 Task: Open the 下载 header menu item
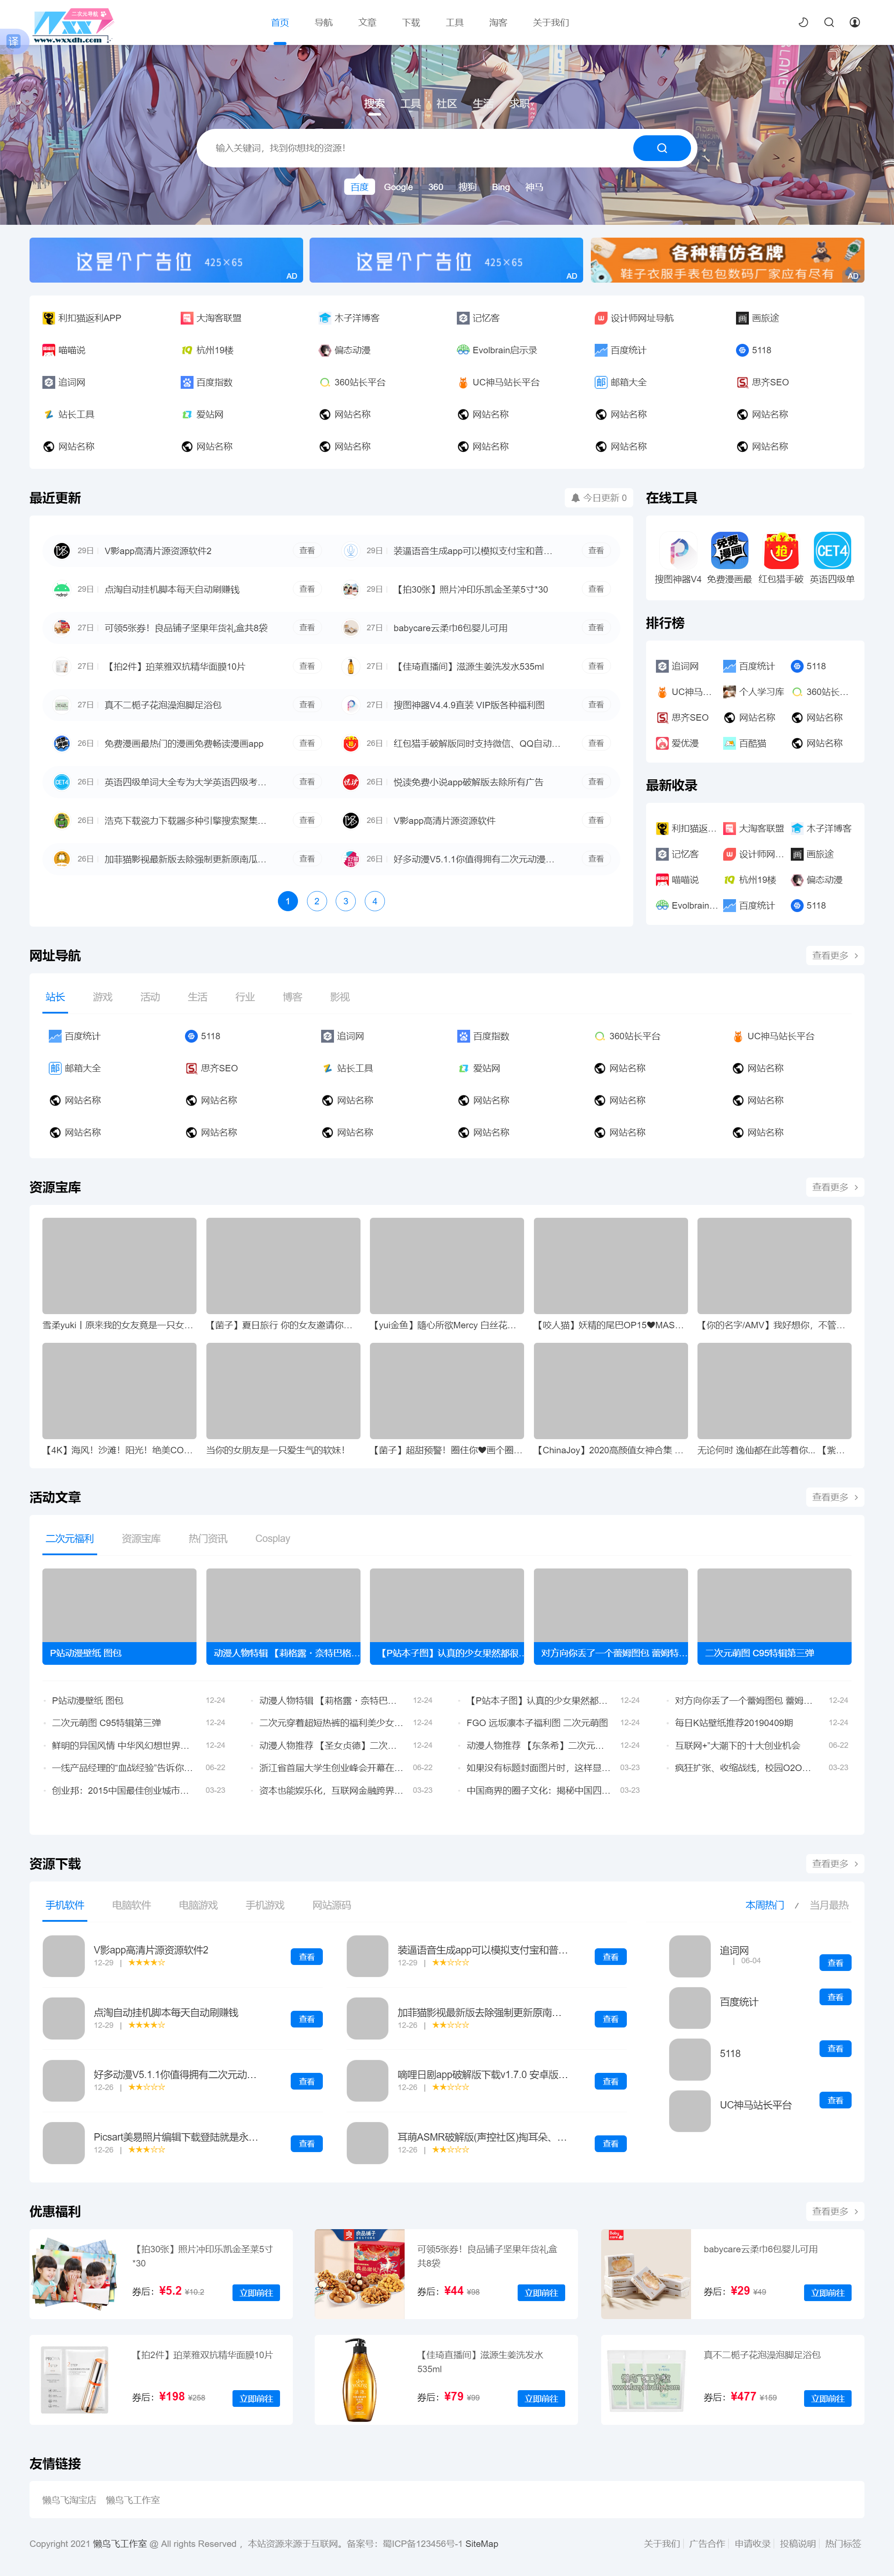click(x=411, y=22)
